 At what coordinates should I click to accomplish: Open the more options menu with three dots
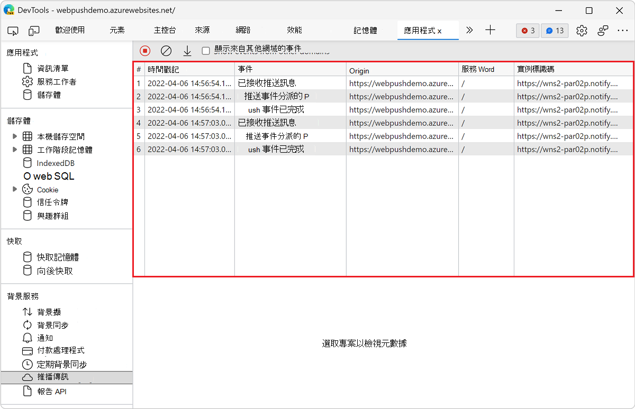coord(623,31)
